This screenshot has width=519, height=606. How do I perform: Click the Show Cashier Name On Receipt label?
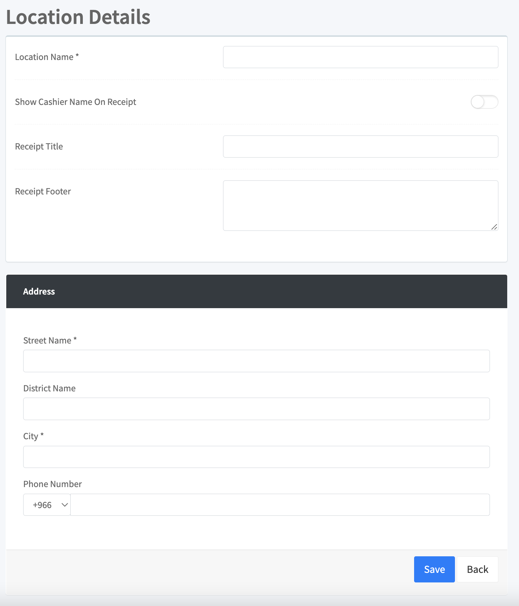coord(75,102)
